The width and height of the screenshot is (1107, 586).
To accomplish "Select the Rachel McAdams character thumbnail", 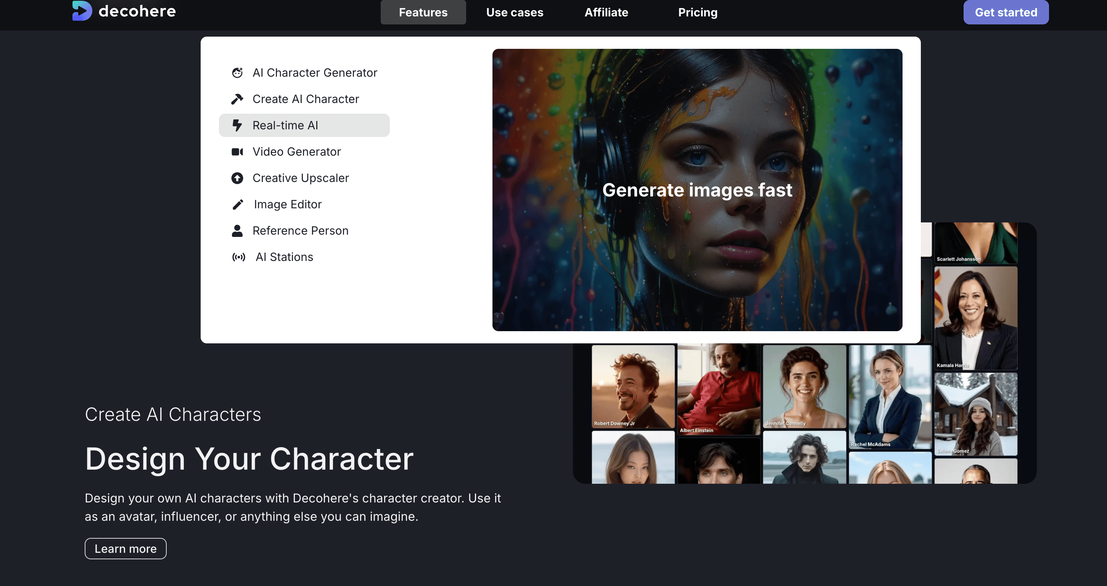I will (890, 397).
